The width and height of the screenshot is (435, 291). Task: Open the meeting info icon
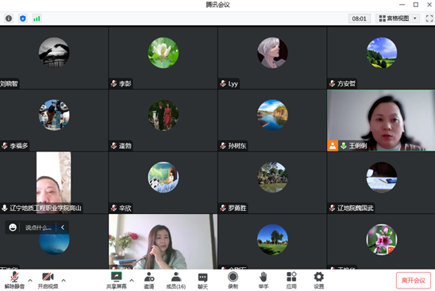(x=9, y=18)
